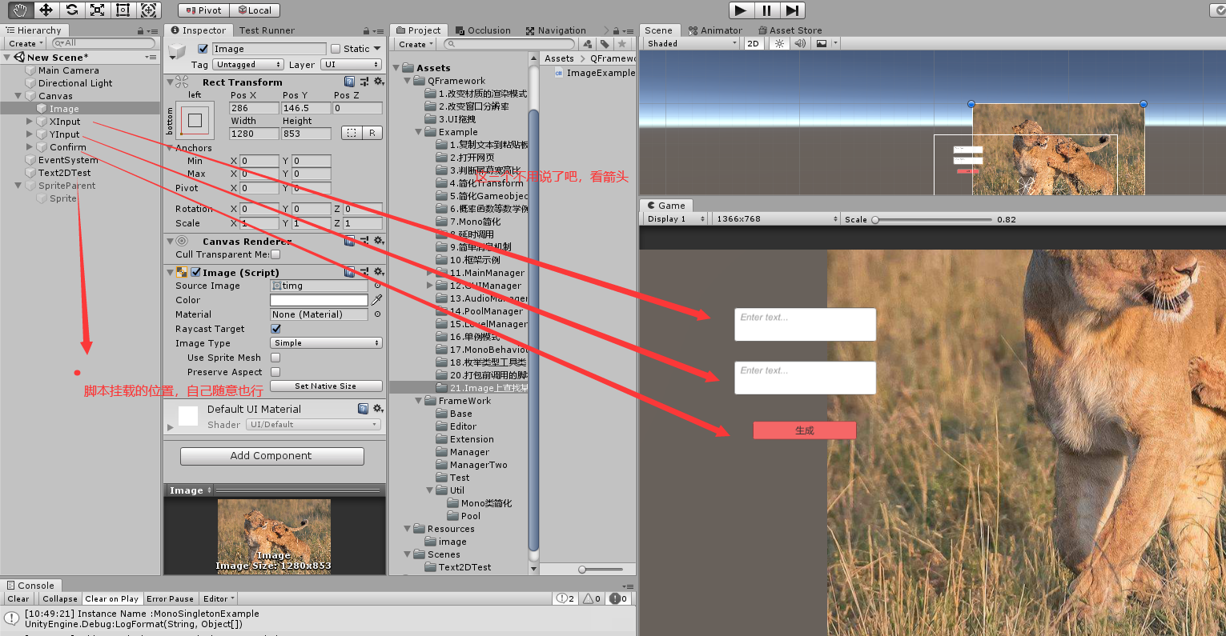Image resolution: width=1226 pixels, height=636 pixels.
Task: Select the Rotate tool
Action: point(71,10)
